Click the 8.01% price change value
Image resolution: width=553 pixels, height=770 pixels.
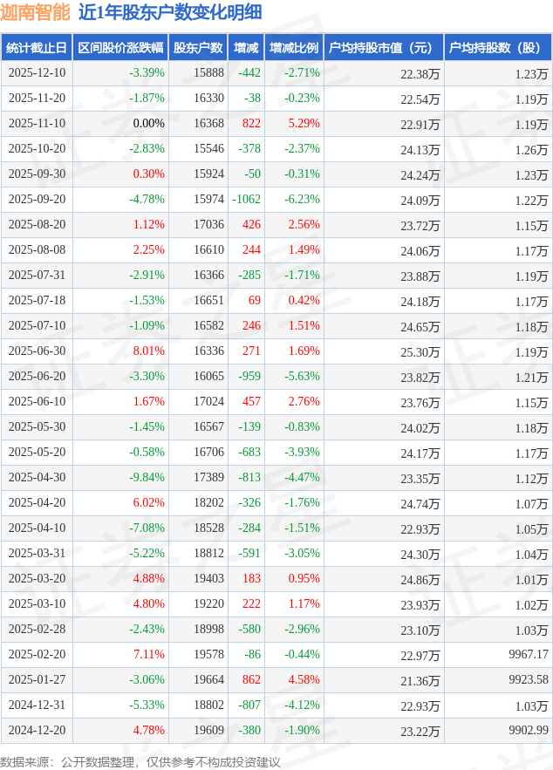148,351
